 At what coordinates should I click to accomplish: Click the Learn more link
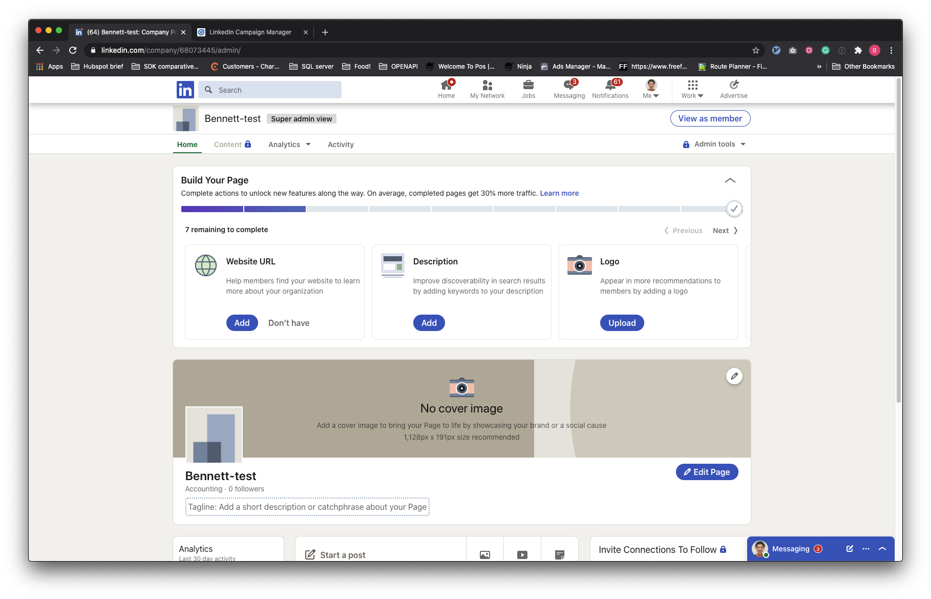click(x=559, y=193)
